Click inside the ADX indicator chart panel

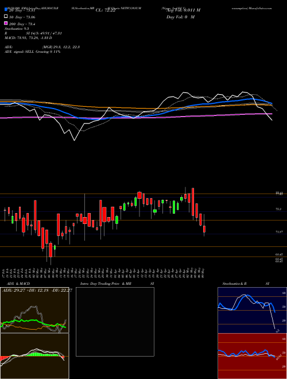[x=34, y=310]
